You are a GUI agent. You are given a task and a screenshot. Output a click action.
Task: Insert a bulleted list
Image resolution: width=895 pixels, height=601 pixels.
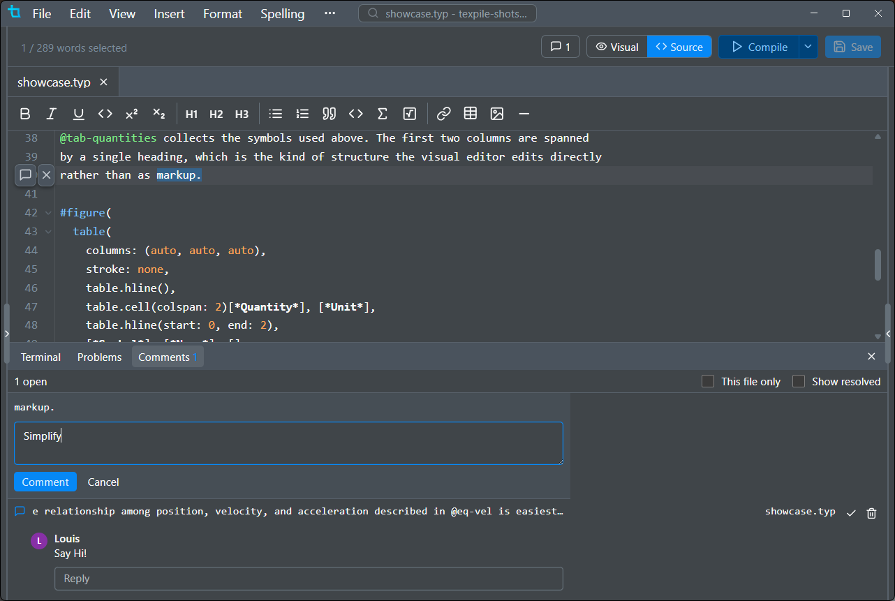tap(276, 114)
